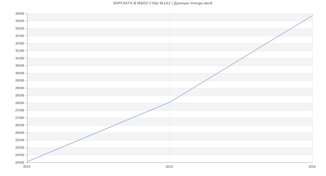Viewport: 326px width, 176px height.
Task: Click the 25500 y-axis tick label
Action: [x=20, y=140]
